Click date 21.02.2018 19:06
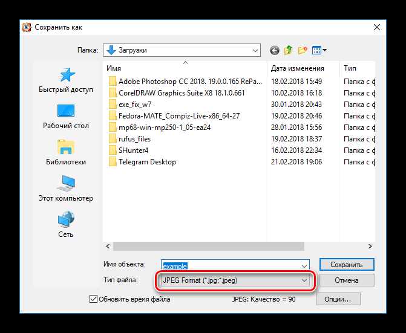Image resolution: width=406 pixels, height=333 pixels. pyautogui.click(x=296, y=162)
